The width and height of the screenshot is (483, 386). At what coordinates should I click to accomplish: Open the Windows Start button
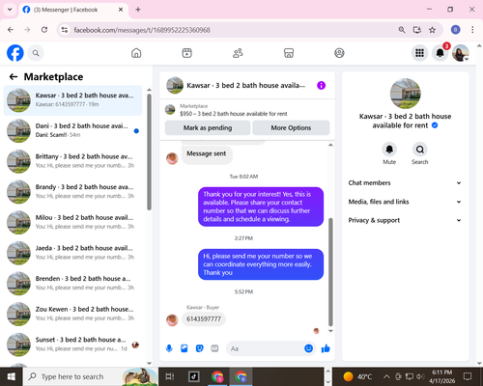click(12, 376)
